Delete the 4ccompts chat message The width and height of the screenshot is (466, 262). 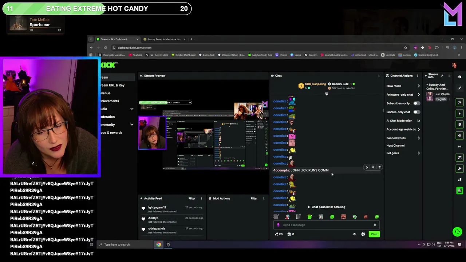click(379, 167)
